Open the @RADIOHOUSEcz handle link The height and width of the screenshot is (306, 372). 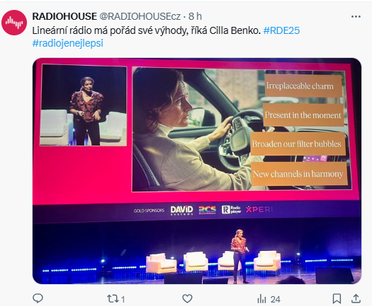pos(140,16)
